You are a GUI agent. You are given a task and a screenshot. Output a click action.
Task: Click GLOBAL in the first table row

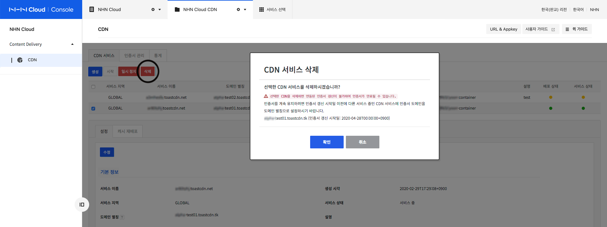(115, 98)
